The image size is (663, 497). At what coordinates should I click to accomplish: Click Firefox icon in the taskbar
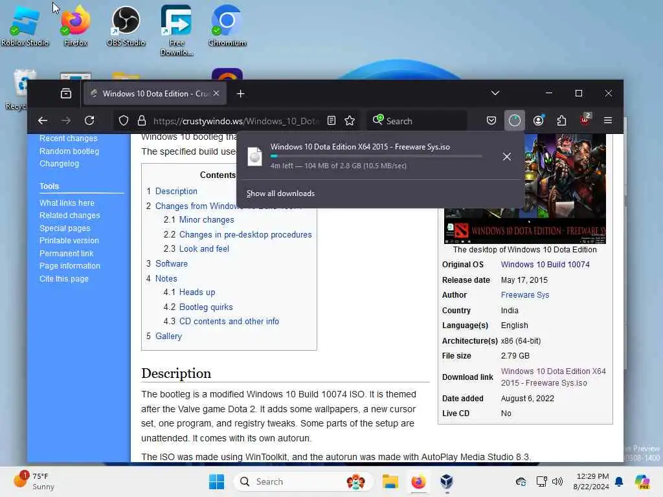(x=418, y=481)
